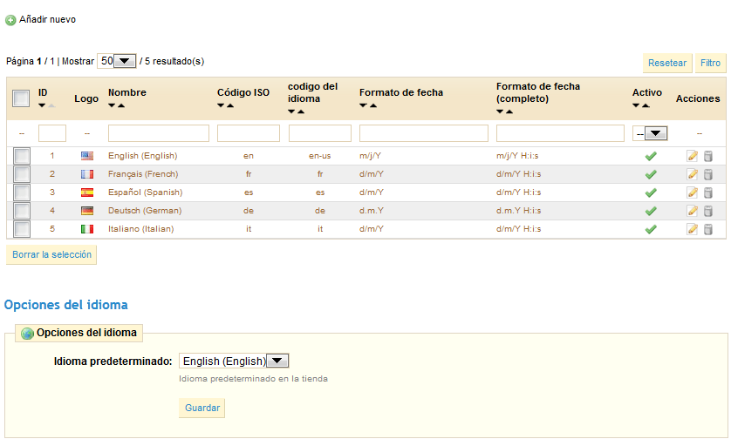
Task: Click Formato de fecha (completo) filter field
Action: pos(560,133)
